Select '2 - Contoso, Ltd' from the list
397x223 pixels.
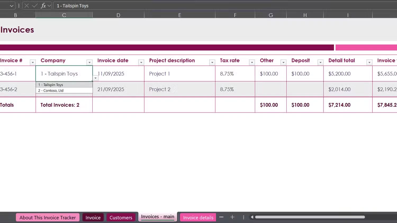tap(51, 90)
